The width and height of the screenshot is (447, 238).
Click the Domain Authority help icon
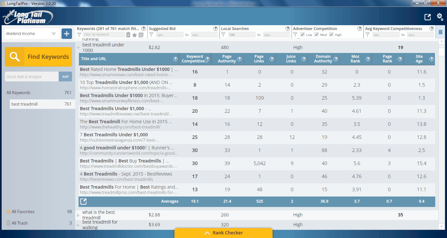click(x=335, y=59)
